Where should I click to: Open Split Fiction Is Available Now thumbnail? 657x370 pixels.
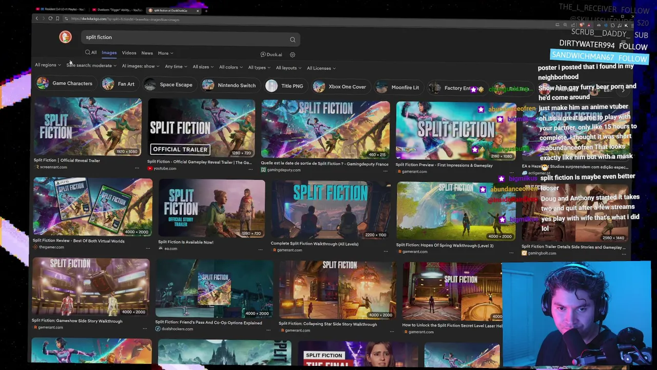pos(211,209)
